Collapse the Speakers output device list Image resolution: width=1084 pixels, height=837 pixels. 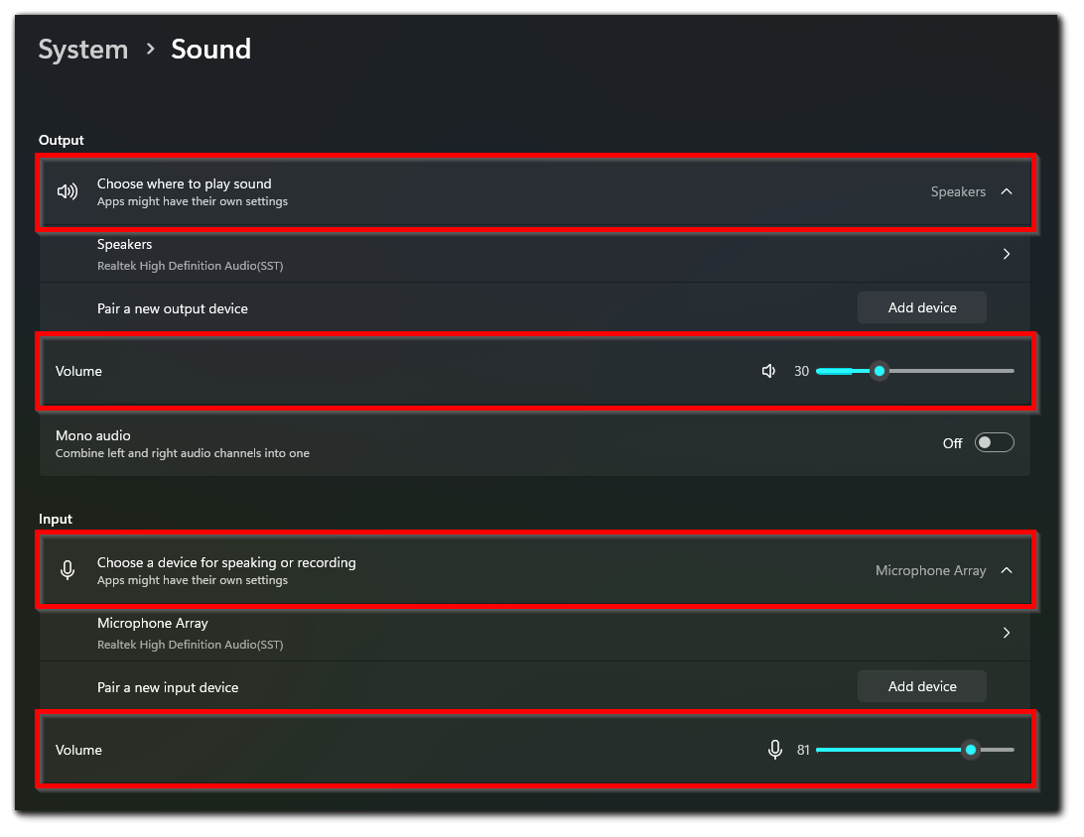point(1007,191)
